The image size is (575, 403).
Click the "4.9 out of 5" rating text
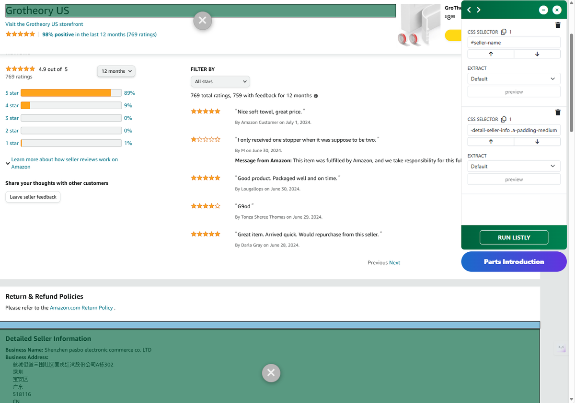(53, 69)
